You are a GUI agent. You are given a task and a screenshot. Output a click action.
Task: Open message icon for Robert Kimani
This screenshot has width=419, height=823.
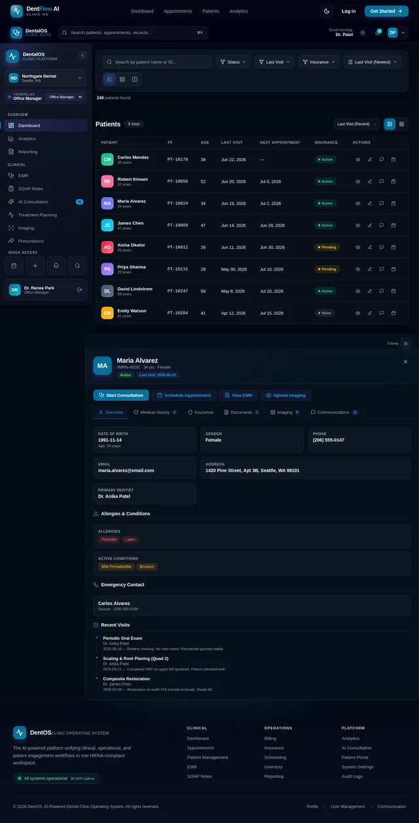(382, 181)
